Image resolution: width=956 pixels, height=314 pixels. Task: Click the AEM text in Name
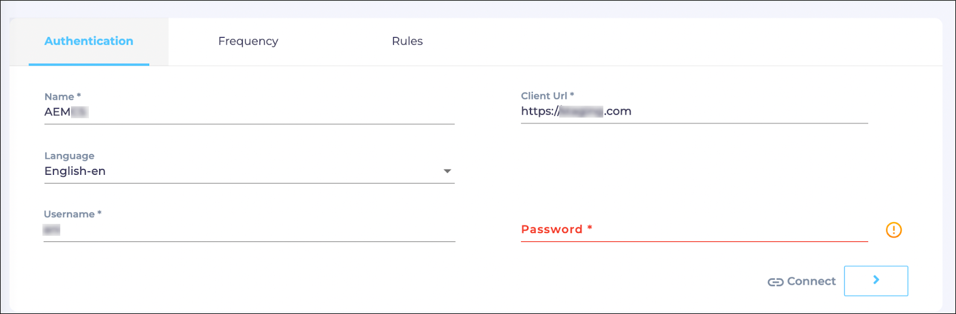pos(57,112)
